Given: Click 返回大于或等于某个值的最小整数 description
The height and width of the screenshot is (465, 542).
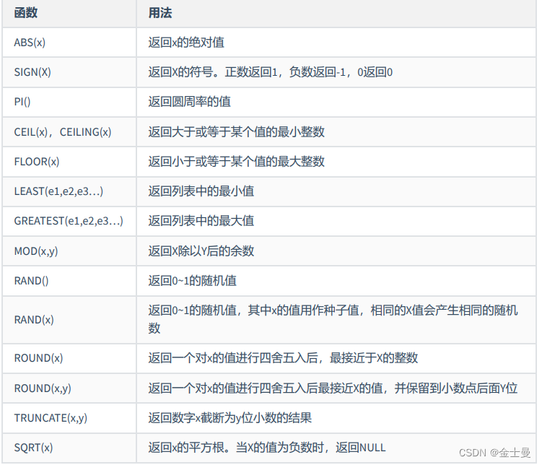Looking at the screenshot, I should [237, 132].
